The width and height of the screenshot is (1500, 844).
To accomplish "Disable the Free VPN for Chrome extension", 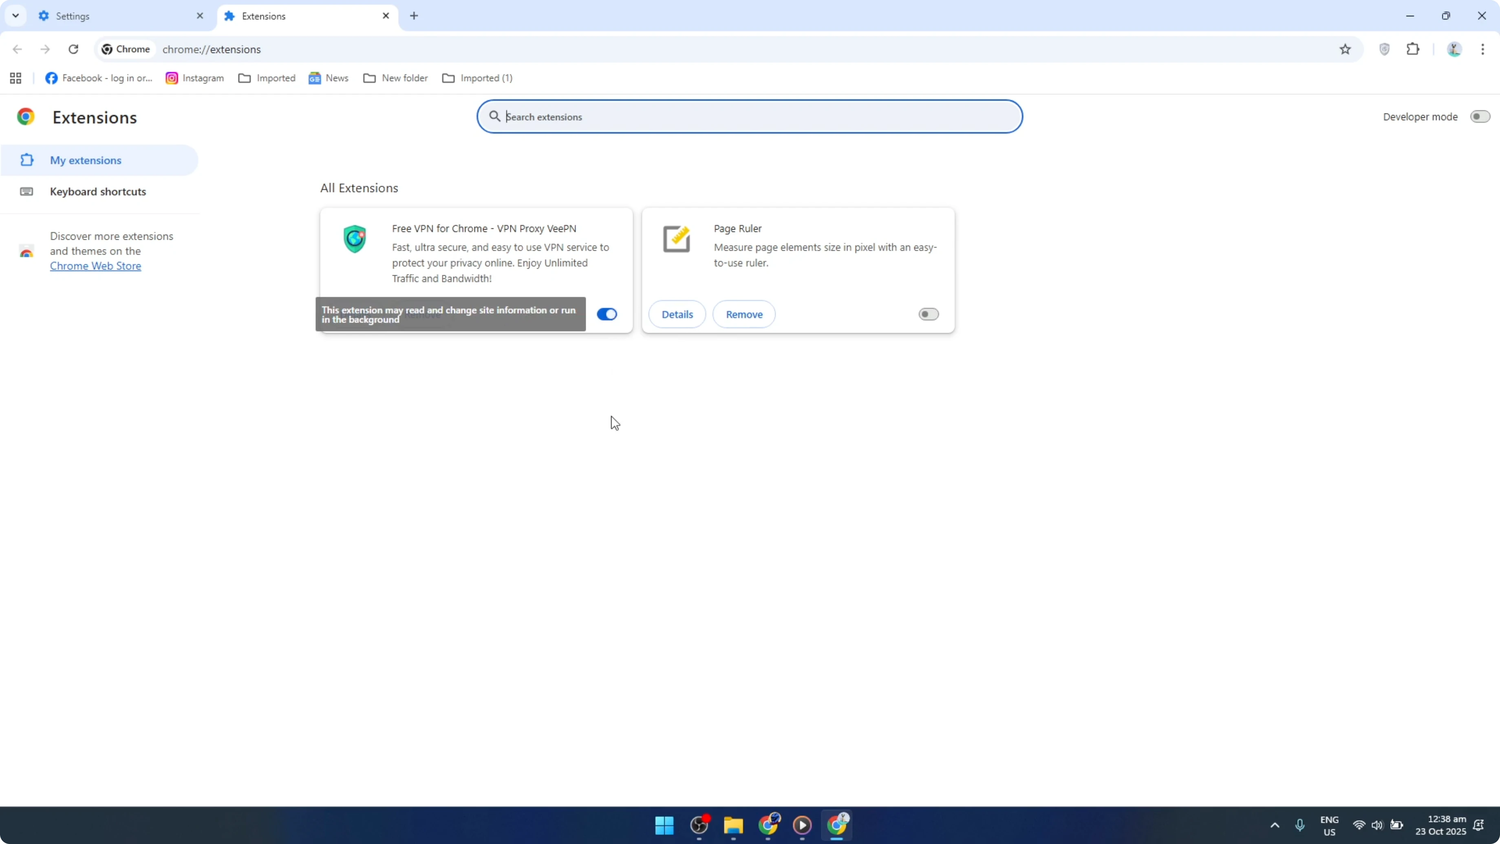I will pyautogui.click(x=606, y=314).
